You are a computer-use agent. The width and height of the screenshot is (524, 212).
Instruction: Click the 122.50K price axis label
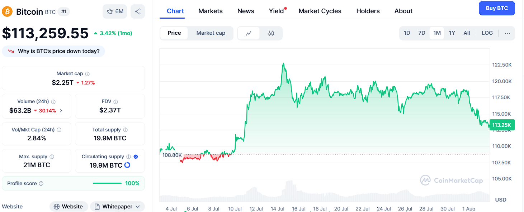click(x=502, y=65)
